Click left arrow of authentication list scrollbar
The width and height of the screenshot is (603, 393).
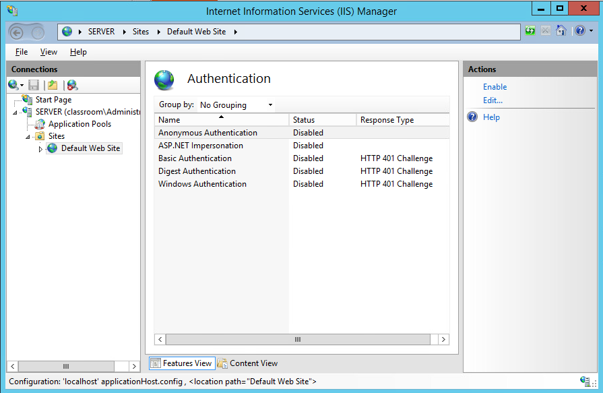pos(160,339)
